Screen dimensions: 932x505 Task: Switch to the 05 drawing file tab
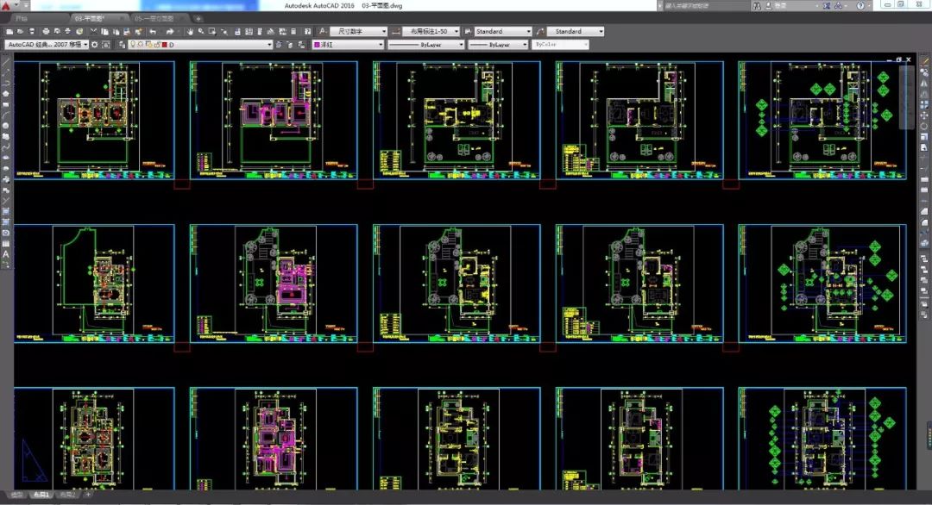155,18
